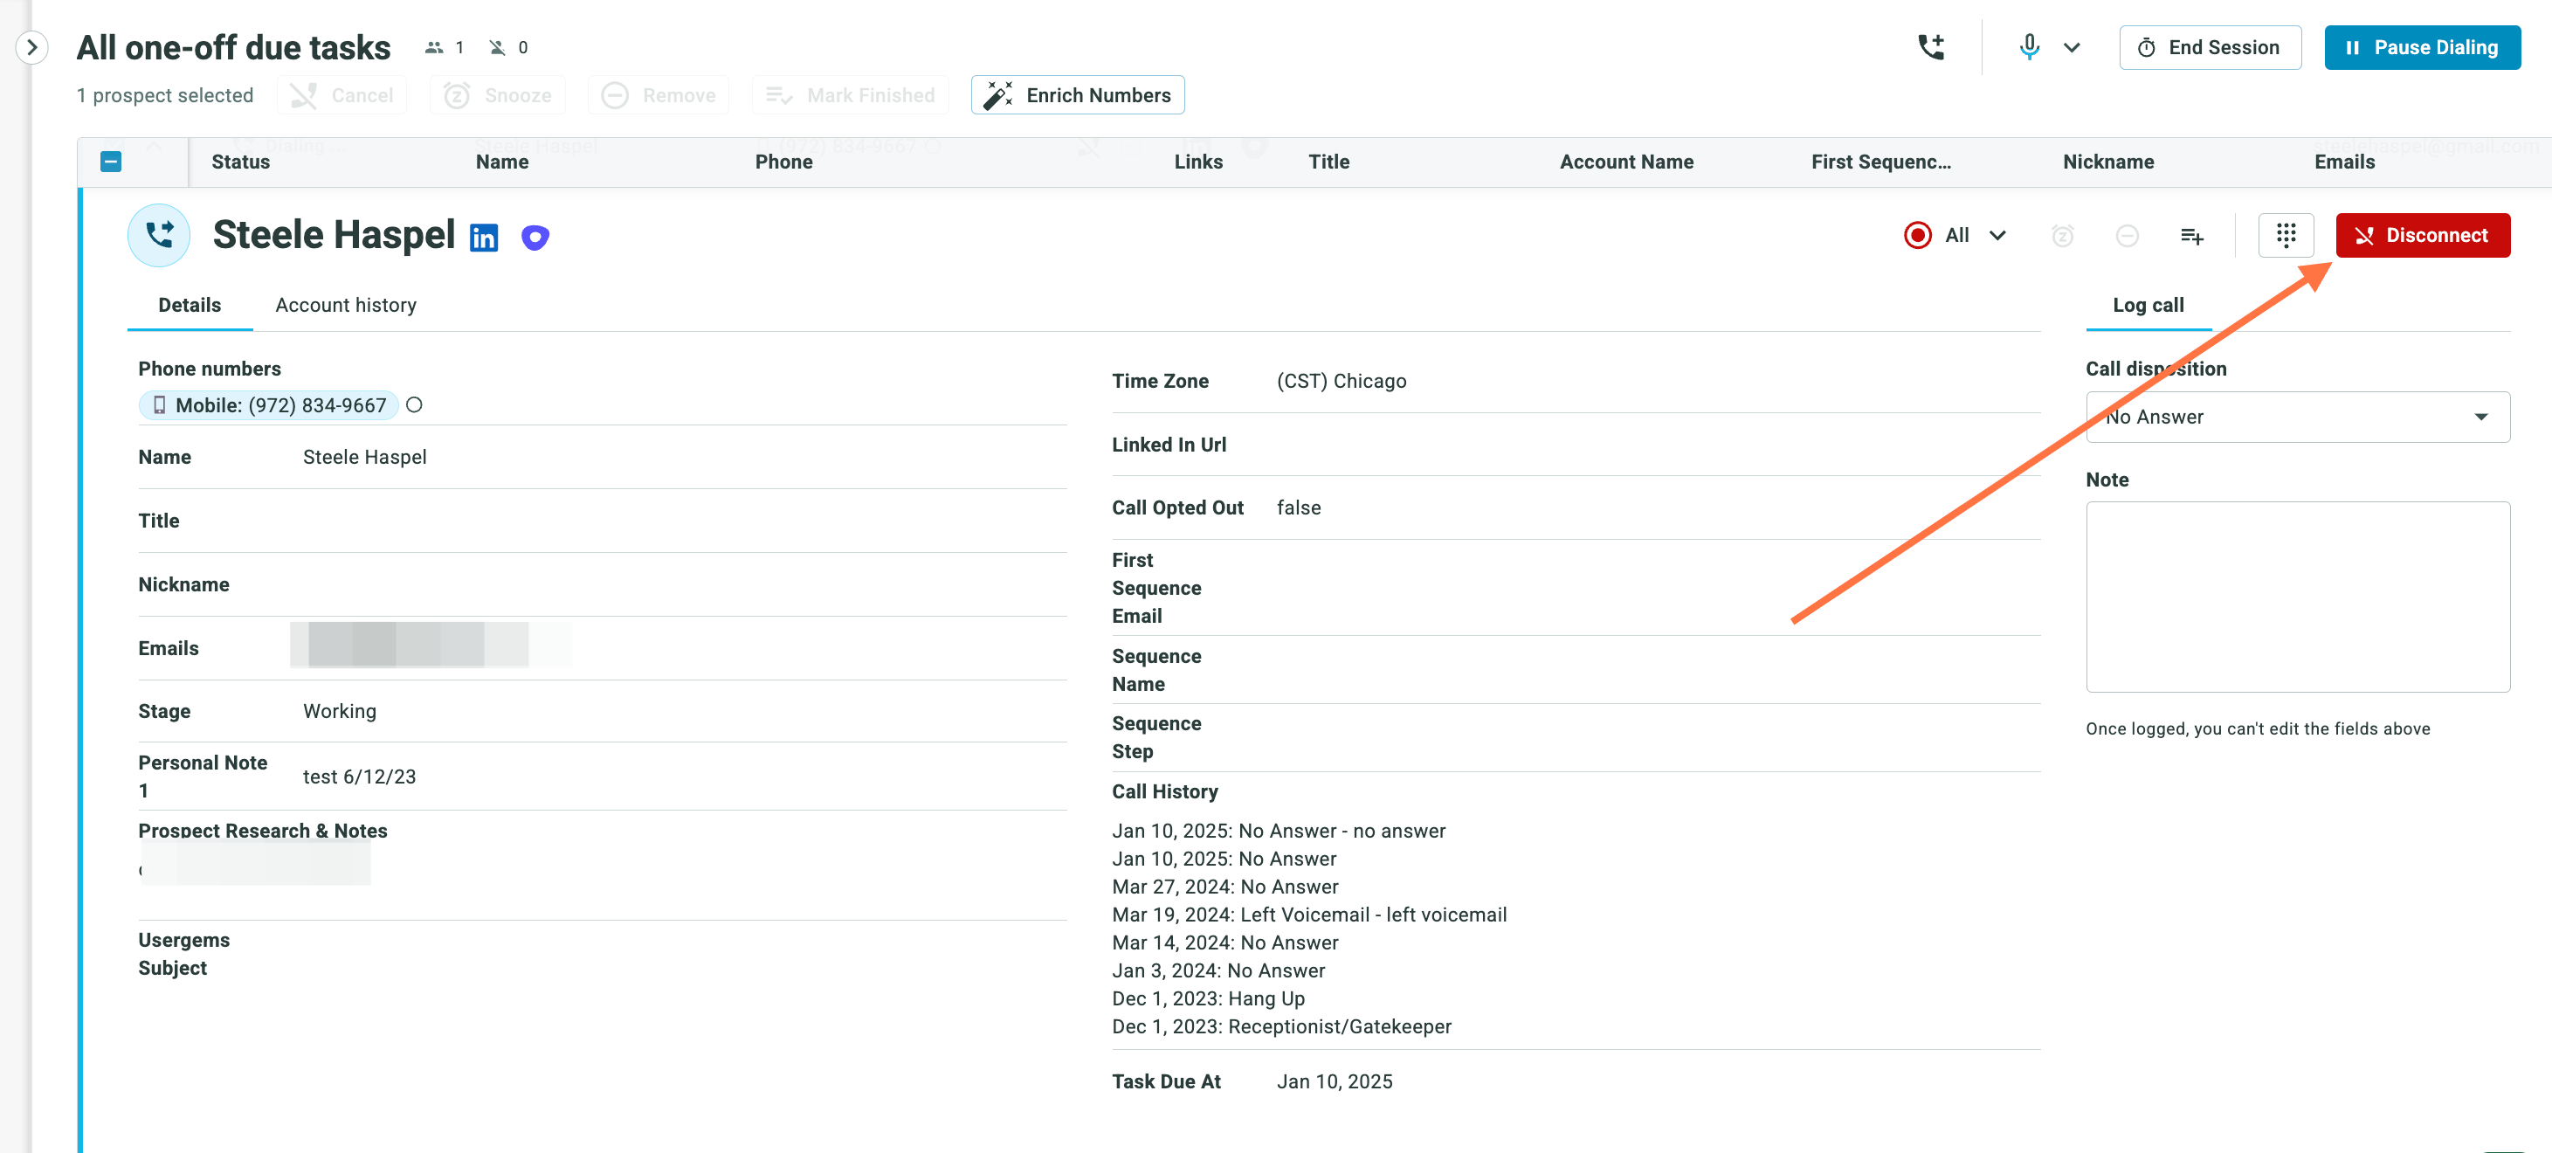
Task: Click the snooze alarm icon near recording control
Action: 2063,236
